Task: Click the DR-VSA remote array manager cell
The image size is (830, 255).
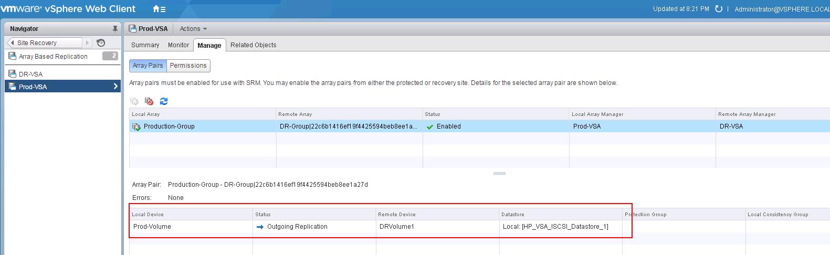Action: (773, 126)
